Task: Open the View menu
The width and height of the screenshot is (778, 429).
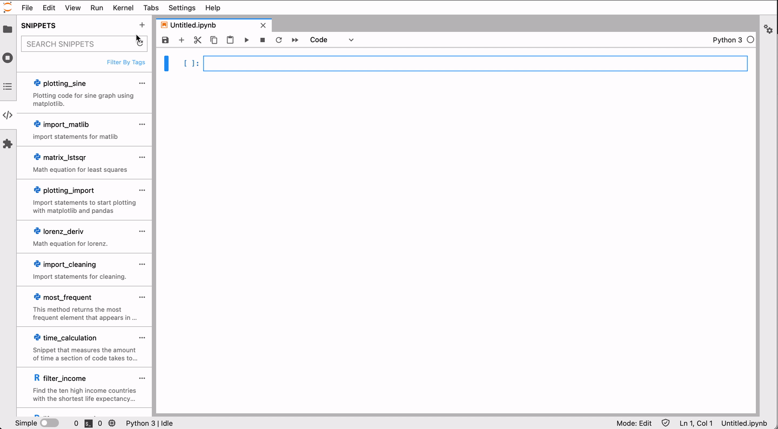Action: (x=72, y=8)
